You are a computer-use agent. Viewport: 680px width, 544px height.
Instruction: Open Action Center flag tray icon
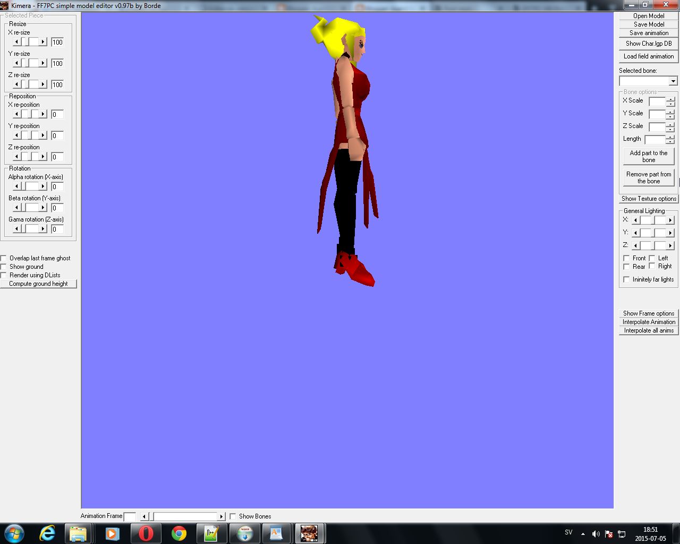(x=609, y=534)
